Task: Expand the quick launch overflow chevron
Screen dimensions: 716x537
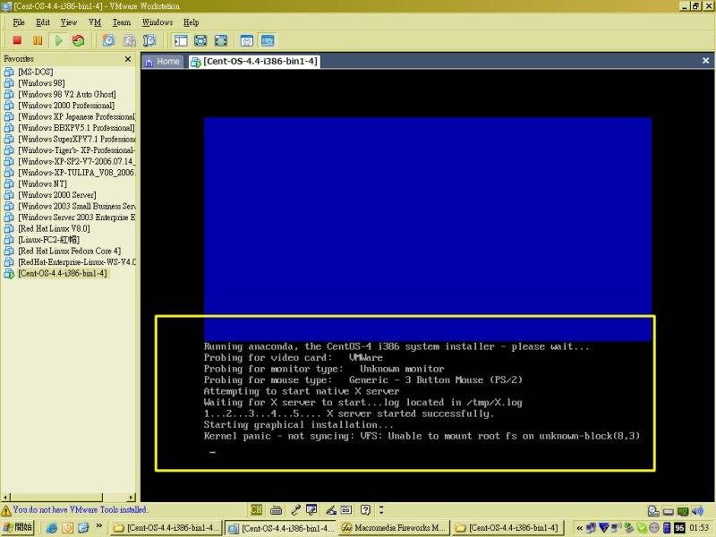Action: coord(99,526)
